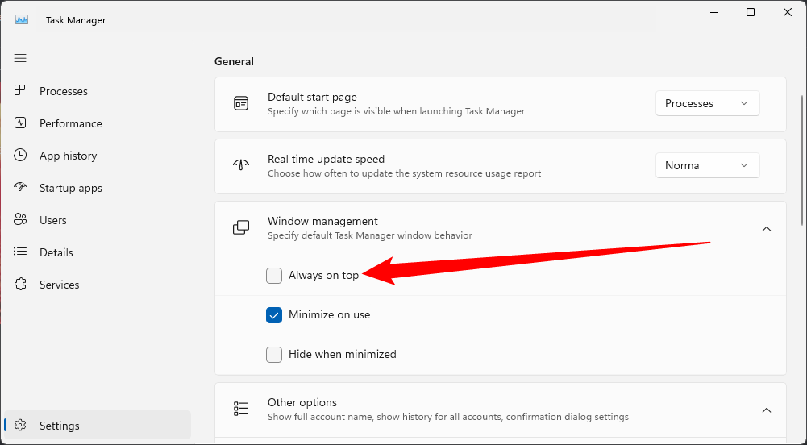Click the Other options list icon
This screenshot has width=807, height=445.
[241, 409]
